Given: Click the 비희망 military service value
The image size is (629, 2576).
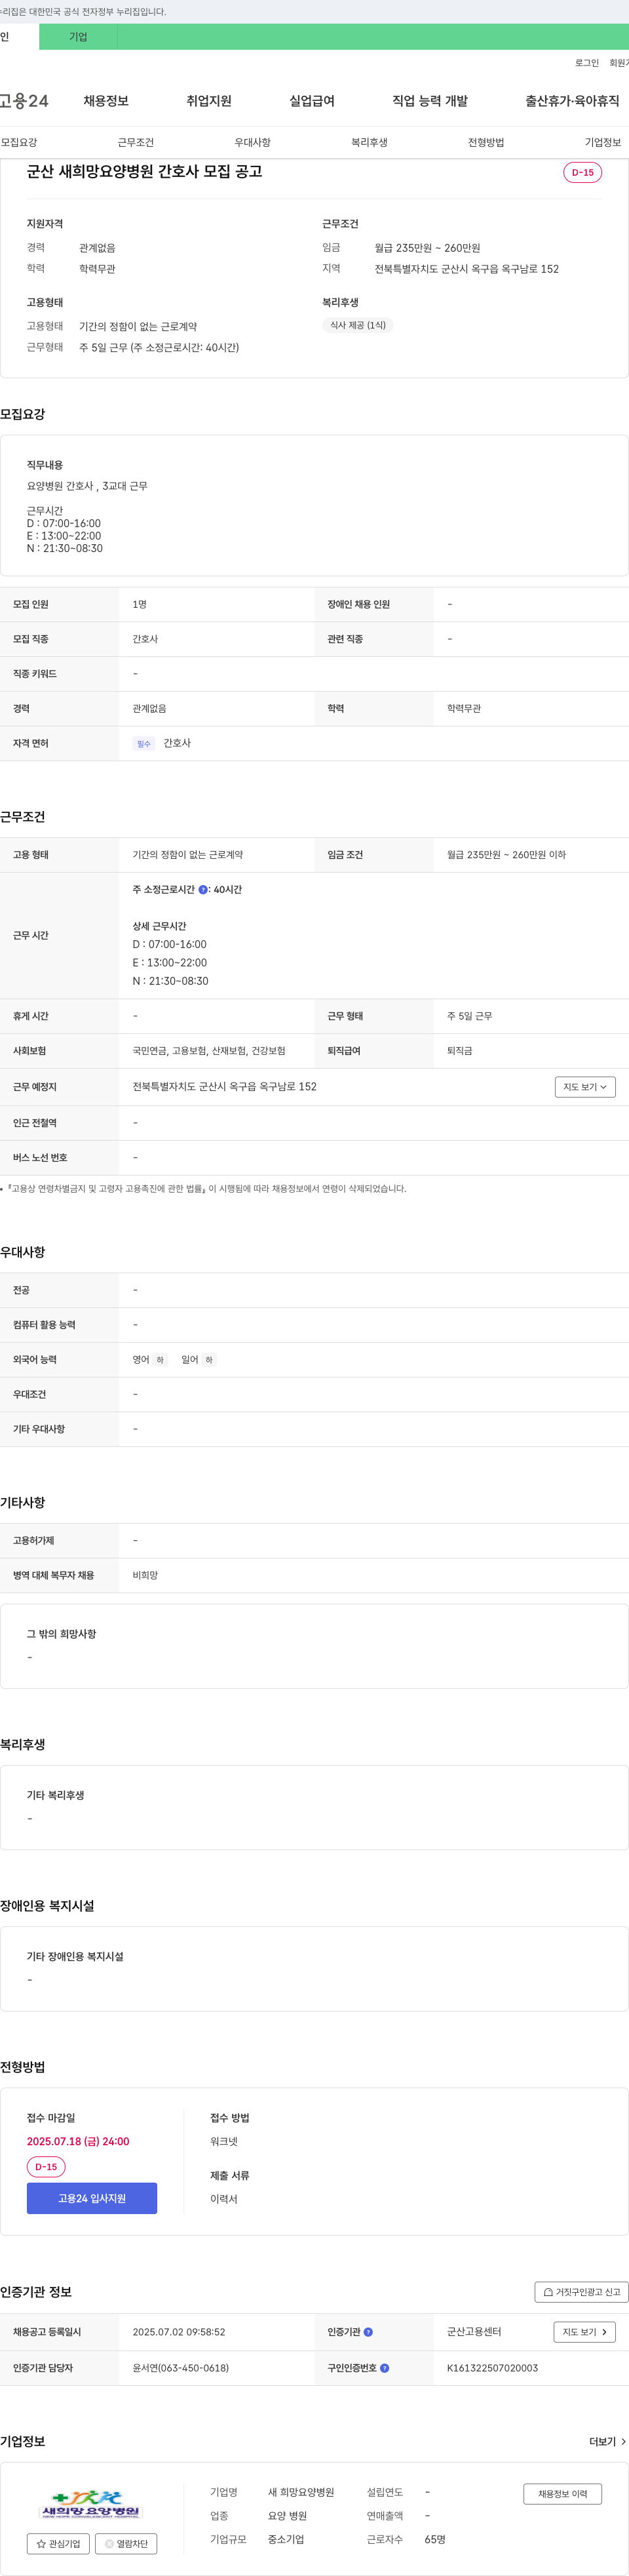Looking at the screenshot, I should point(145,1575).
